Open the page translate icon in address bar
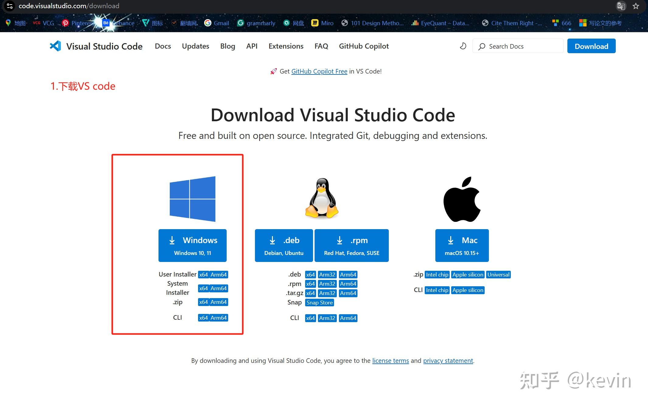Image resolution: width=648 pixels, height=406 pixels. click(x=621, y=6)
